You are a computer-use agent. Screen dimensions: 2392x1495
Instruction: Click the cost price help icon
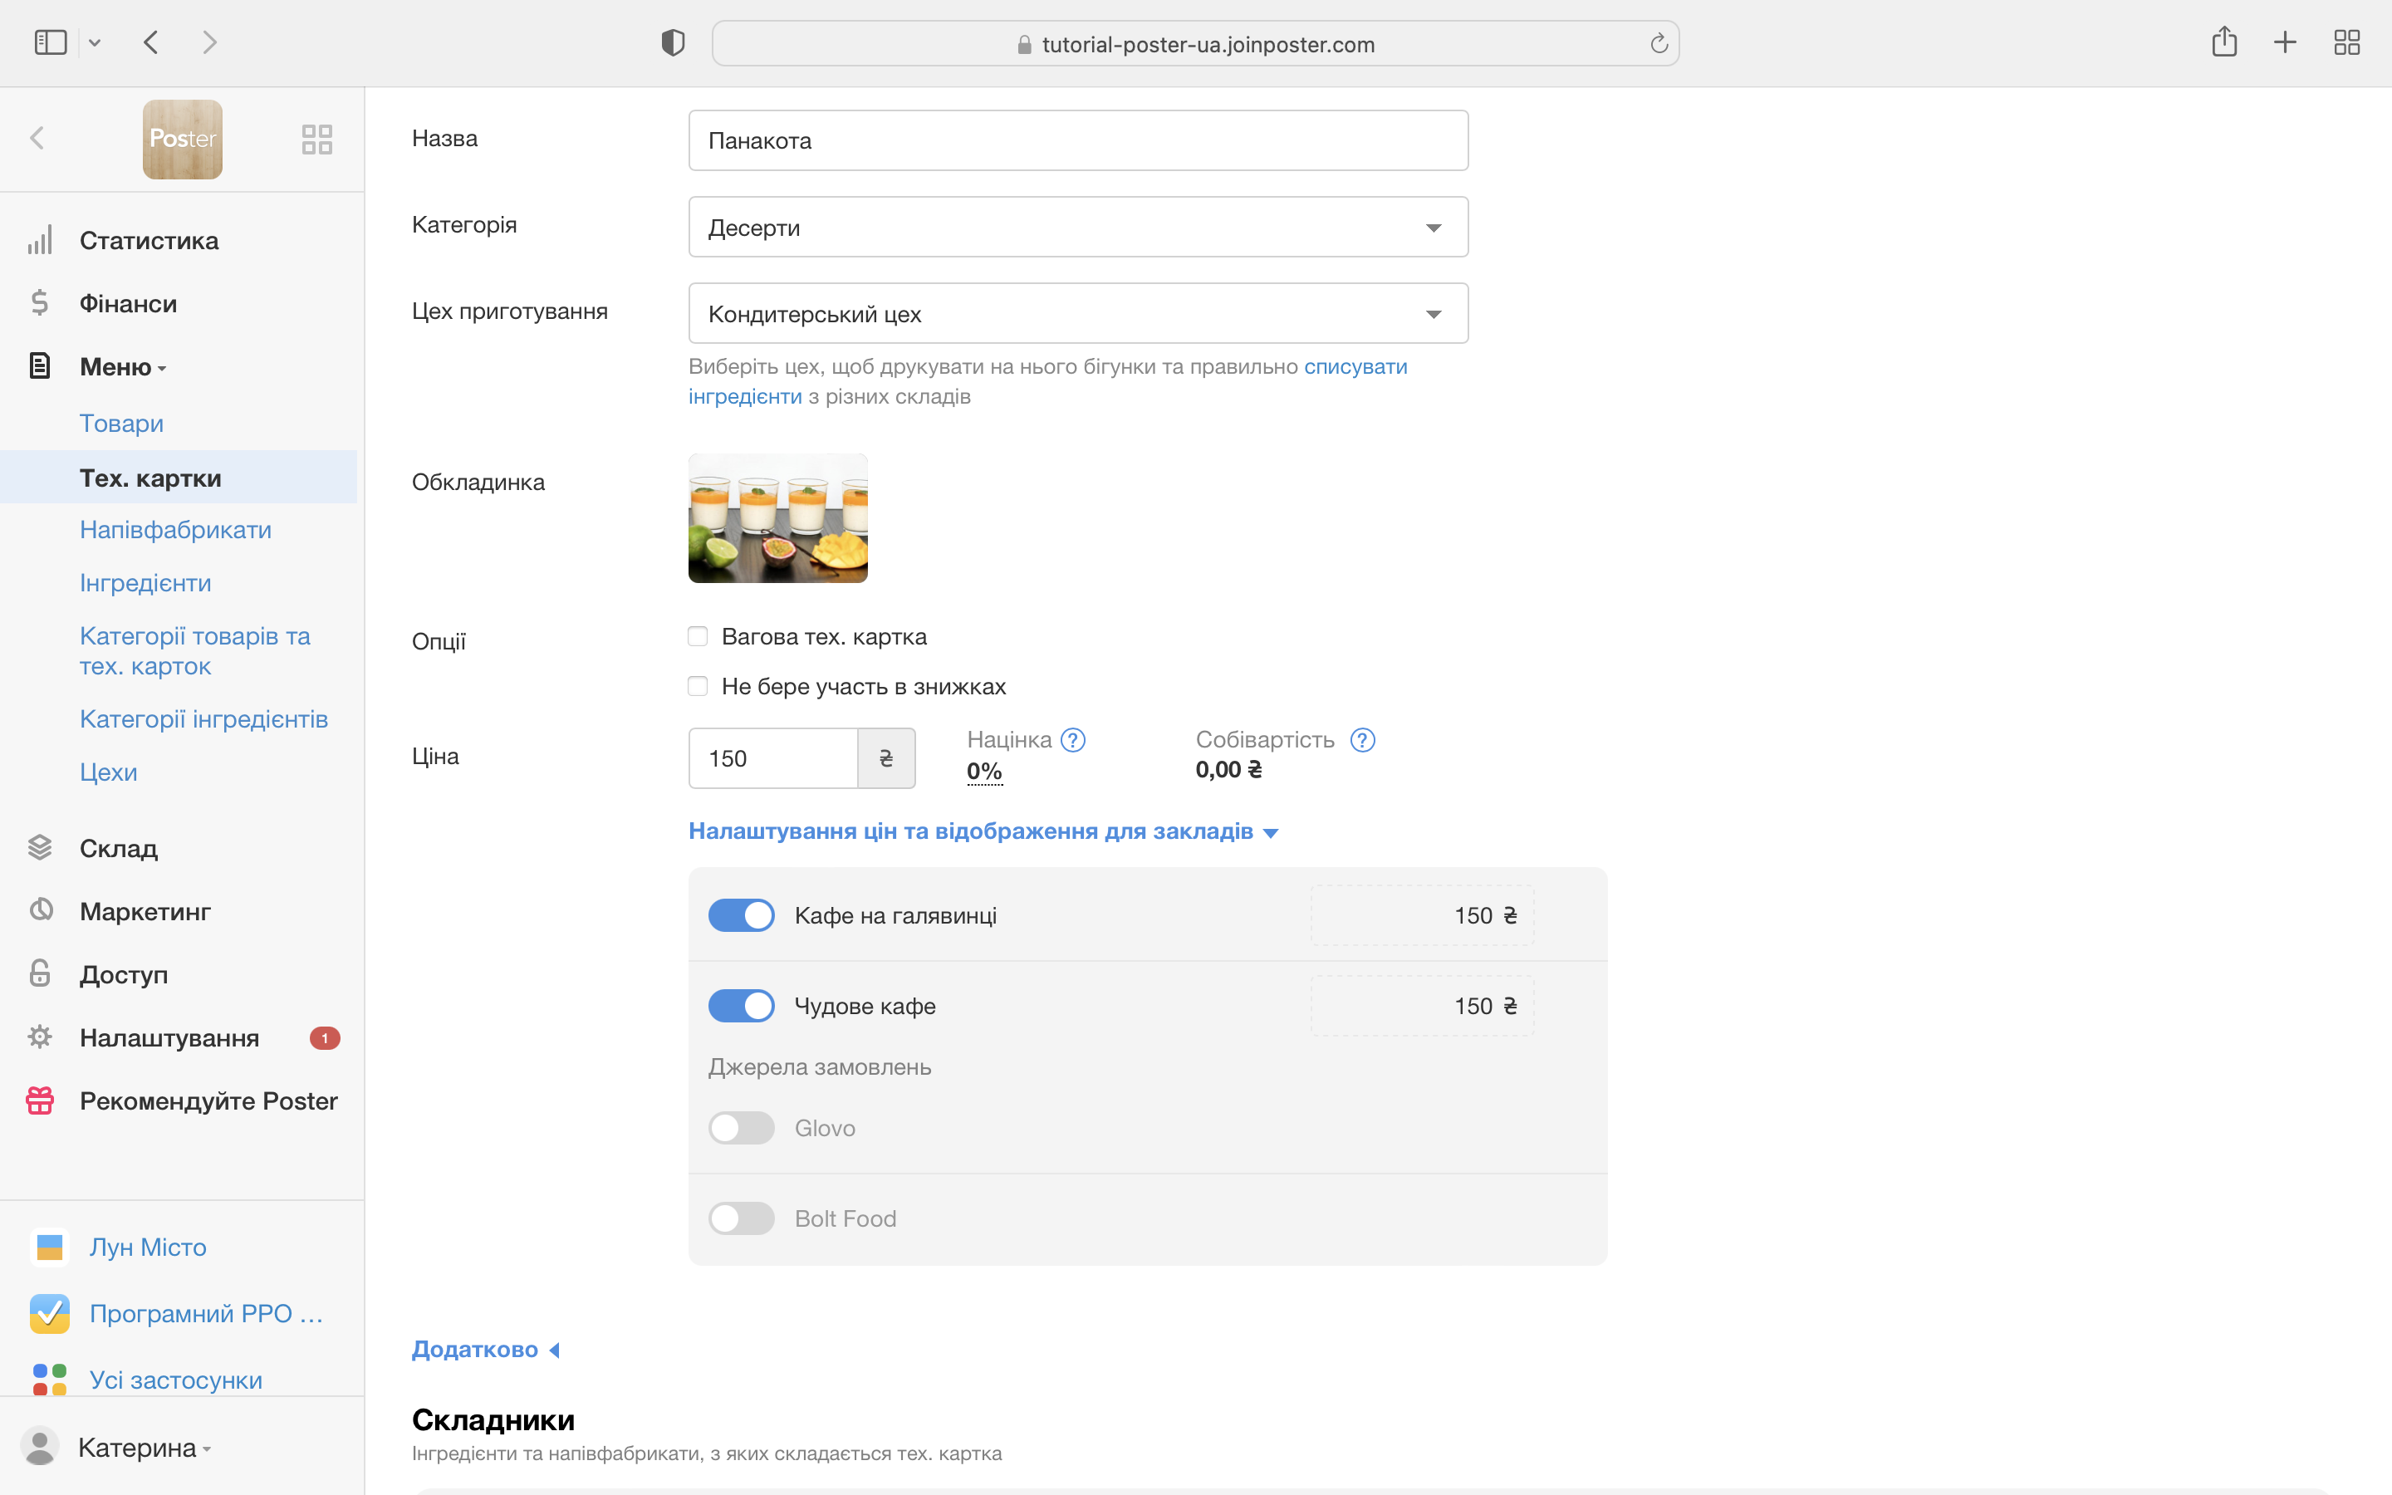[1362, 739]
